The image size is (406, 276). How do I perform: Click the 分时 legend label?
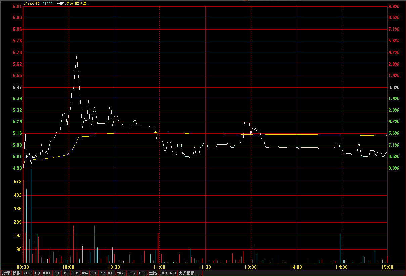(60, 4)
